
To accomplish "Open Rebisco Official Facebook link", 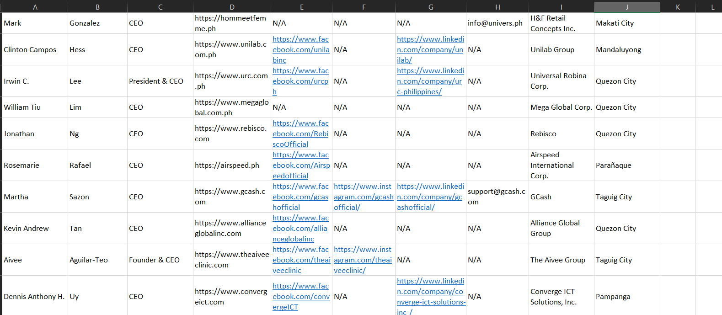I will [300, 133].
